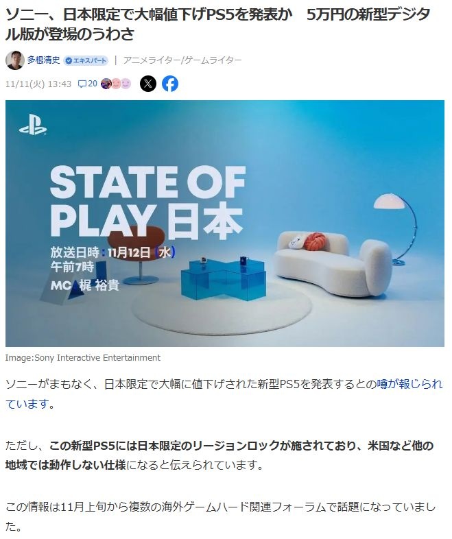
Task: Open the State of Play 日本 image
Action: tap(225, 224)
